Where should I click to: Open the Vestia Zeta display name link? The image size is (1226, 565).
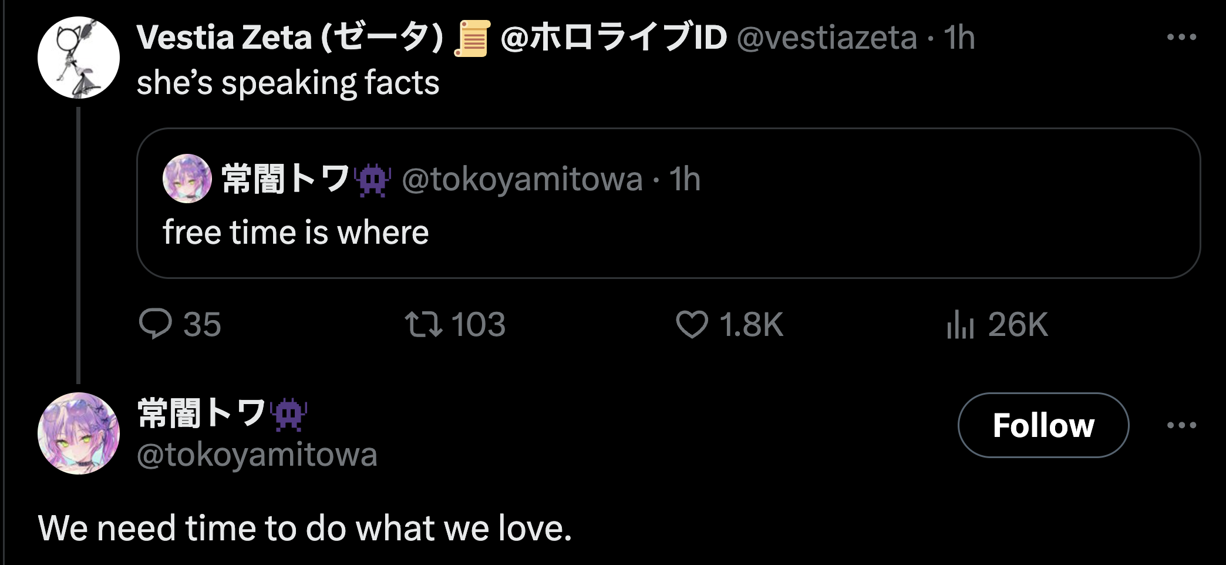pos(289,38)
